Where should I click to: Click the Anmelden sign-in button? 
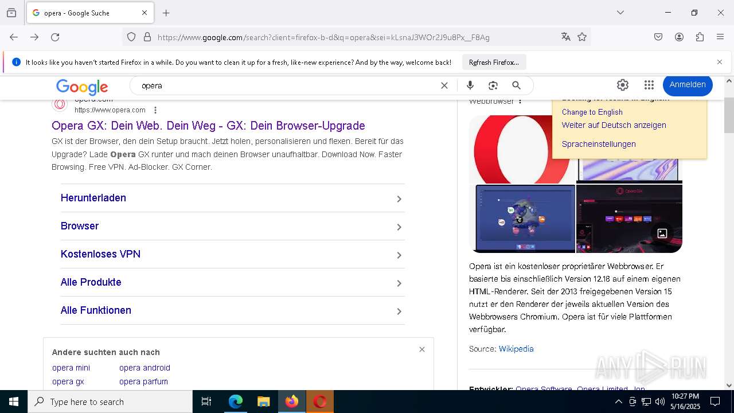pyautogui.click(x=688, y=85)
